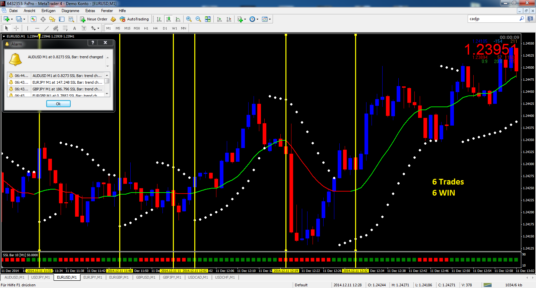The width and height of the screenshot is (536, 288).
Task: Toggle the Terminal panel icon
Action: tap(62, 19)
